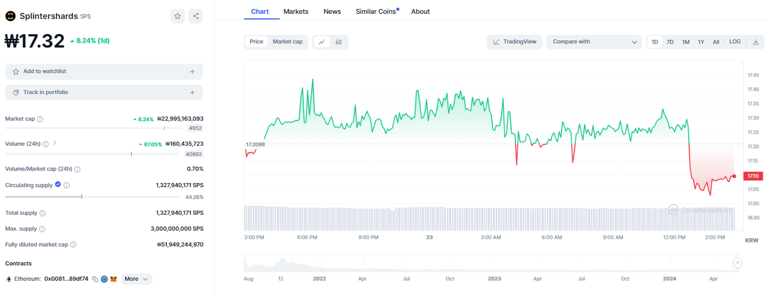This screenshot has height=294, width=768.
Task: Click the Ethereum contract address 0x0081...89df74
Action: point(66,279)
